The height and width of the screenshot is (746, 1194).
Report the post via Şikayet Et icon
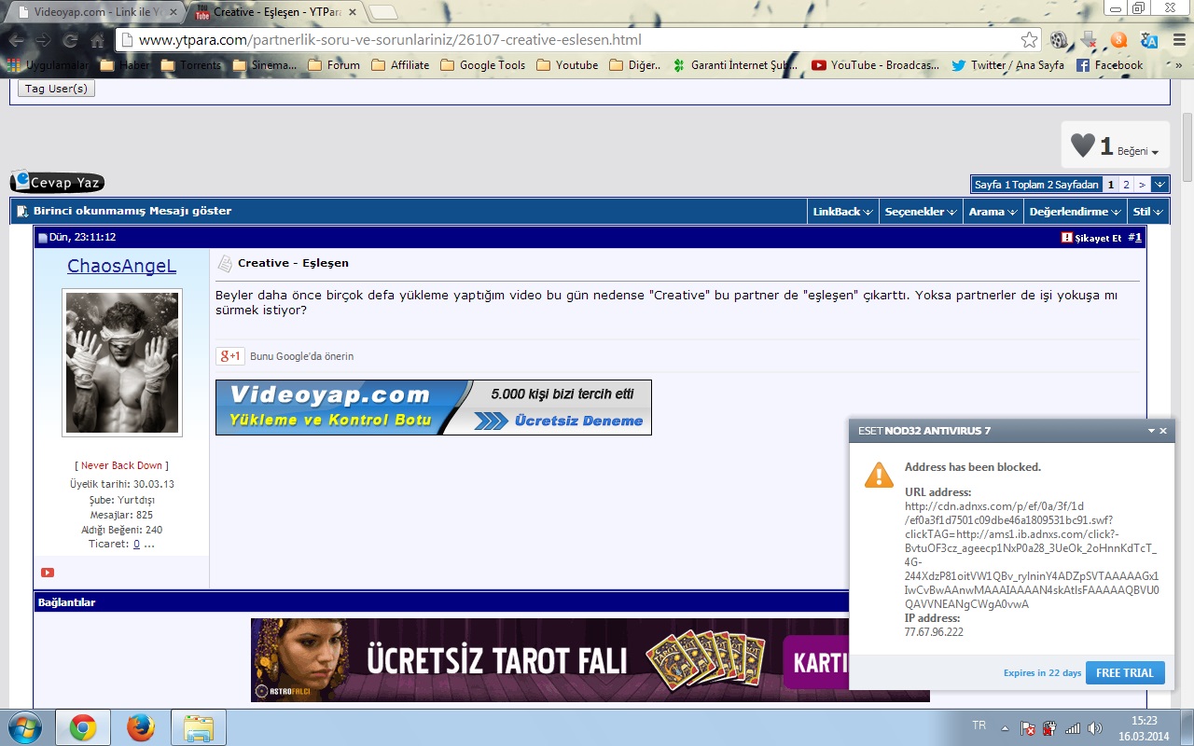point(1067,238)
